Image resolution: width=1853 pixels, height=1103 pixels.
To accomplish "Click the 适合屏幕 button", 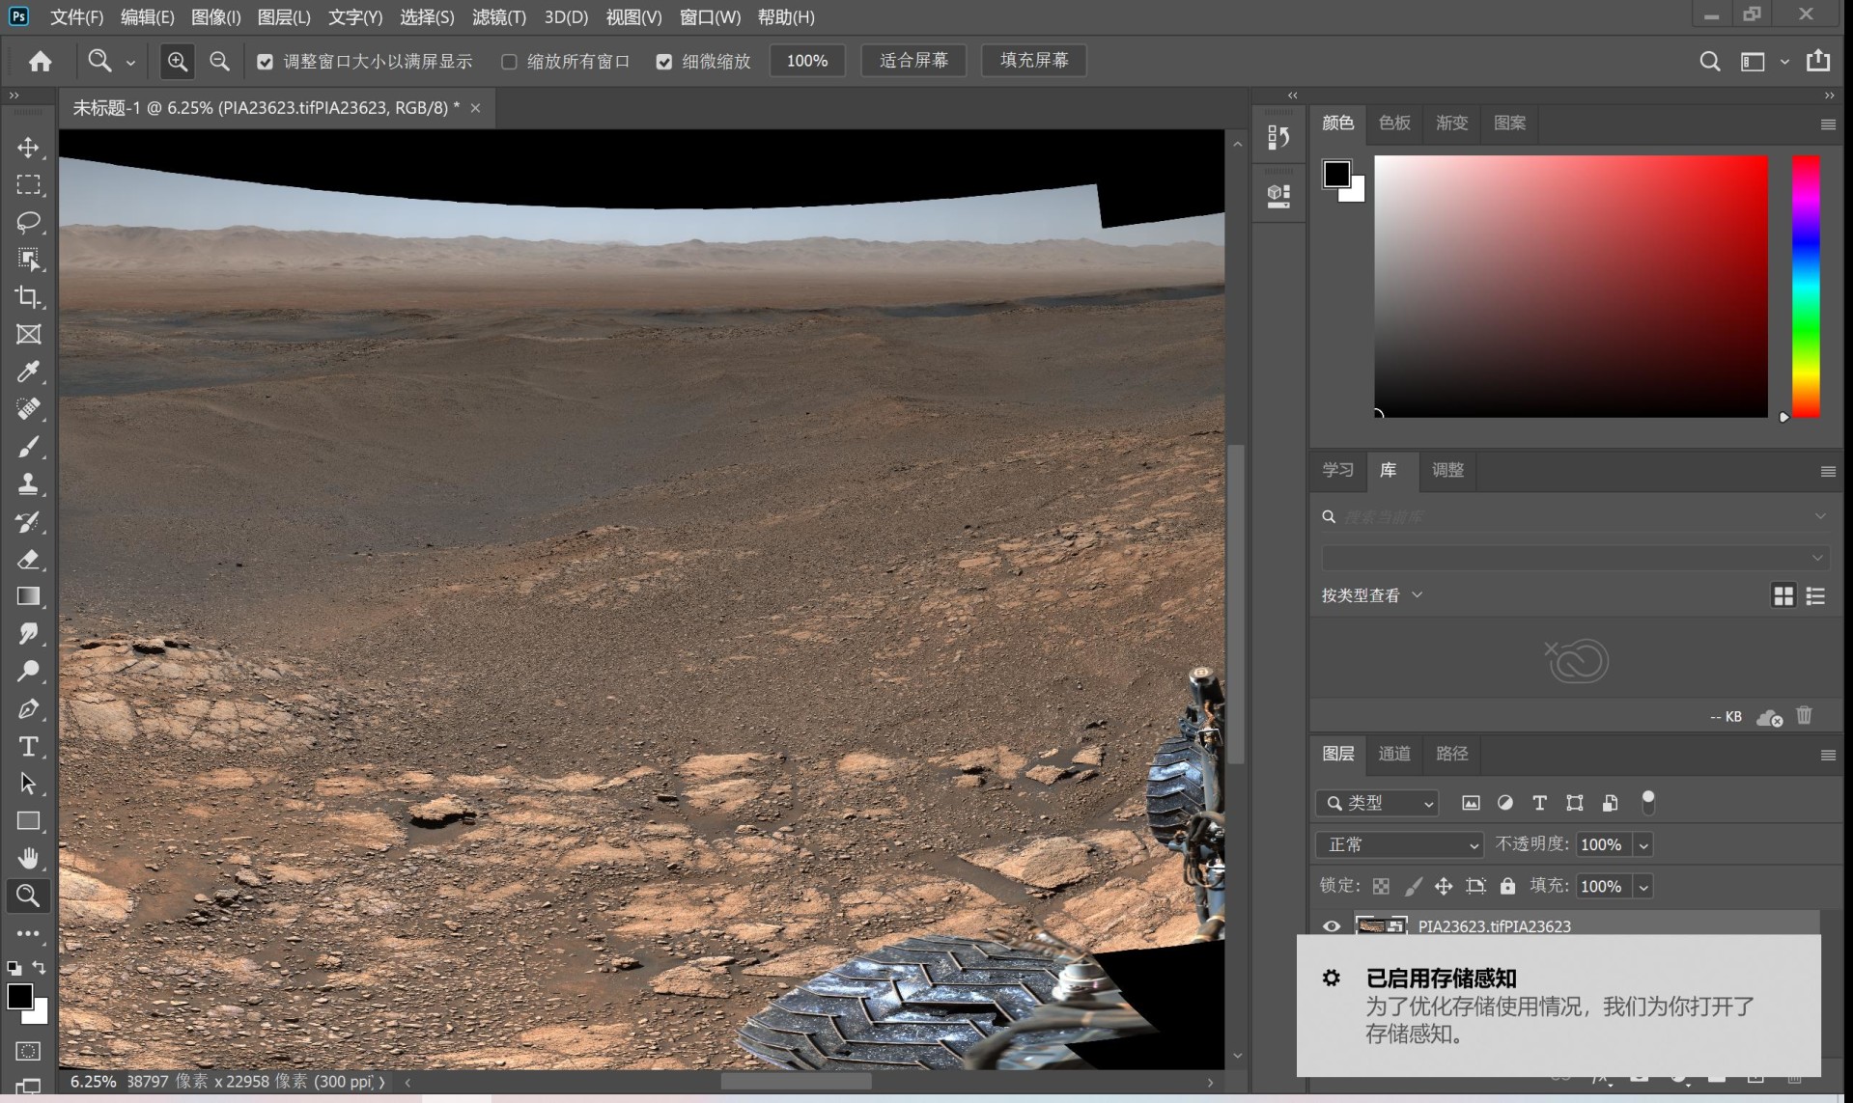I will click(912, 61).
